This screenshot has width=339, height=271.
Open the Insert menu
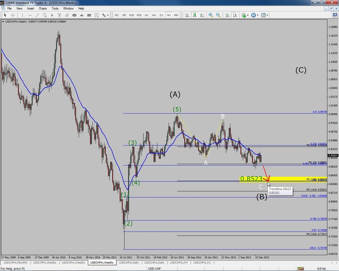point(31,8)
